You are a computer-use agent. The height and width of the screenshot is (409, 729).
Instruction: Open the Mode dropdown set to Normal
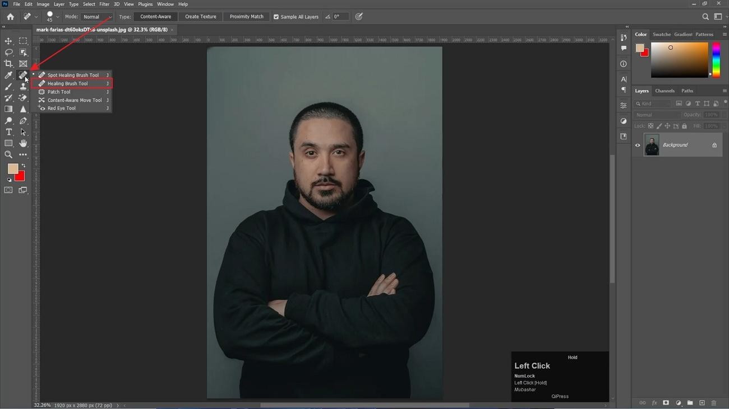[x=96, y=17]
